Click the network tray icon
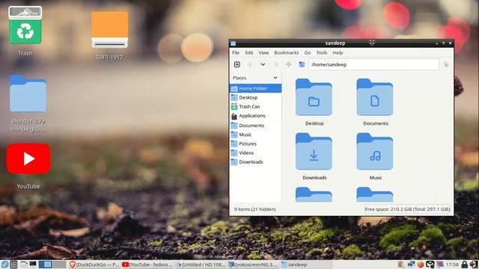The image size is (479, 269). tap(411, 265)
